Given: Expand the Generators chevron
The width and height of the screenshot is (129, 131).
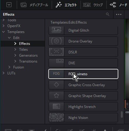Looking at the screenshot, I should click(15, 55).
